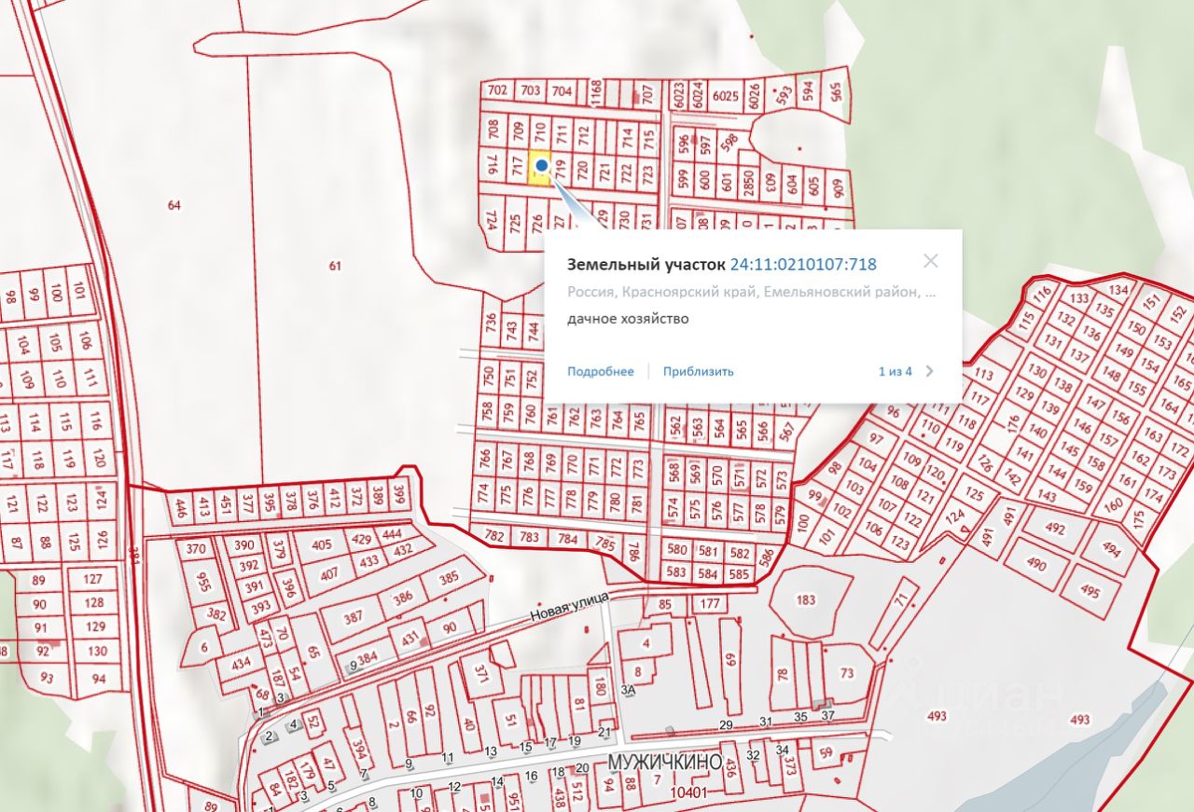Select land parcel 490
Viewport: 1194px width, 812px height.
coord(1036,563)
